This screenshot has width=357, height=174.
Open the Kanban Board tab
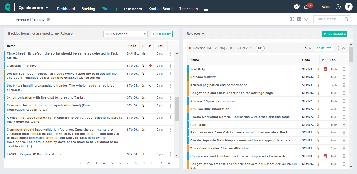160,9
